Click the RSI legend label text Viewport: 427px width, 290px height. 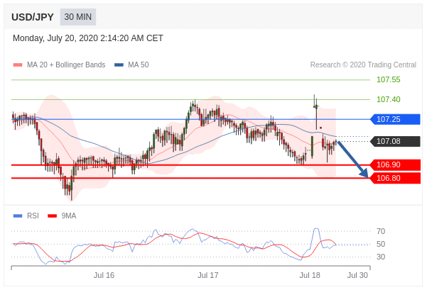(x=33, y=216)
